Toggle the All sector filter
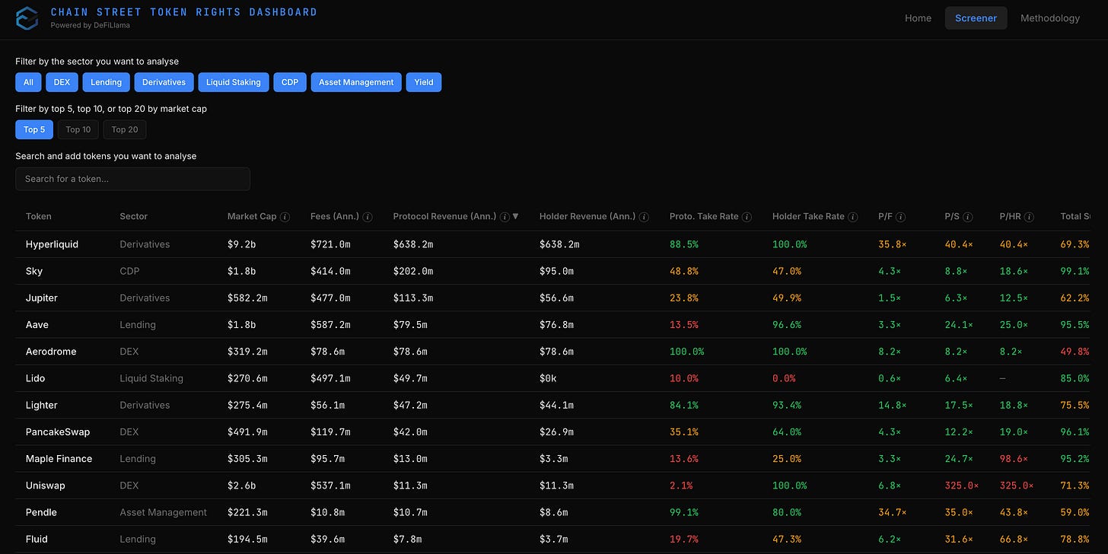The height and width of the screenshot is (554, 1108). 28,82
